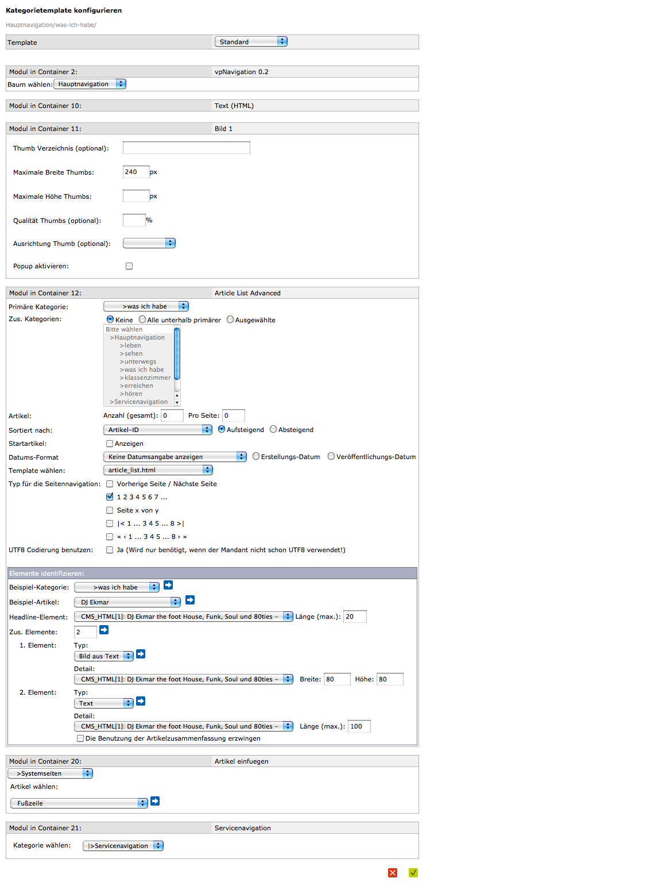The height and width of the screenshot is (886, 651).
Task: Open the Template Standard dropdown
Action: tap(250, 42)
